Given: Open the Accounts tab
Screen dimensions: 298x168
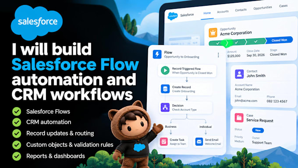Looking at the screenshot, I should point(223,11).
